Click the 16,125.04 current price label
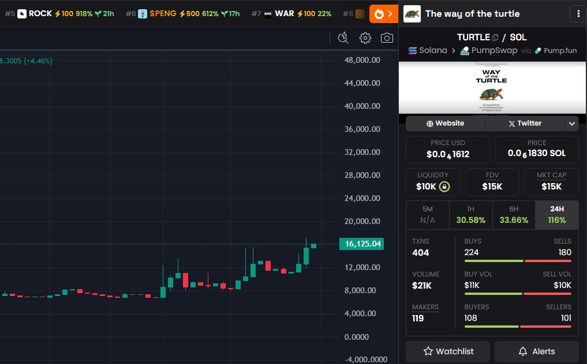The width and height of the screenshot is (587, 364). [x=361, y=244]
